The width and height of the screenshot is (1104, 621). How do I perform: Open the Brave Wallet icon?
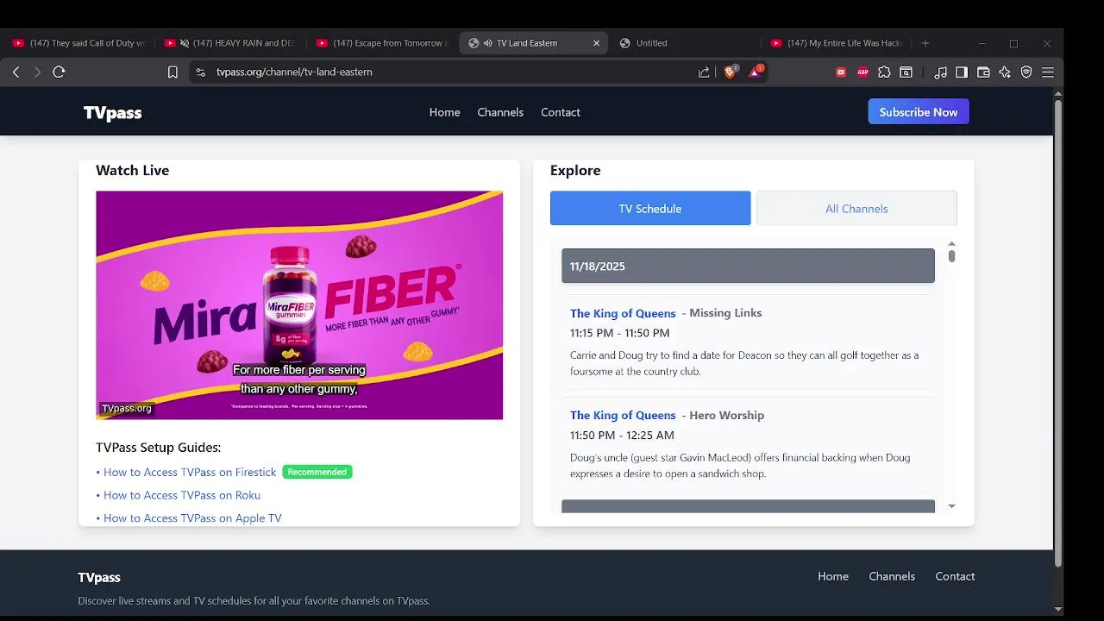coord(983,72)
